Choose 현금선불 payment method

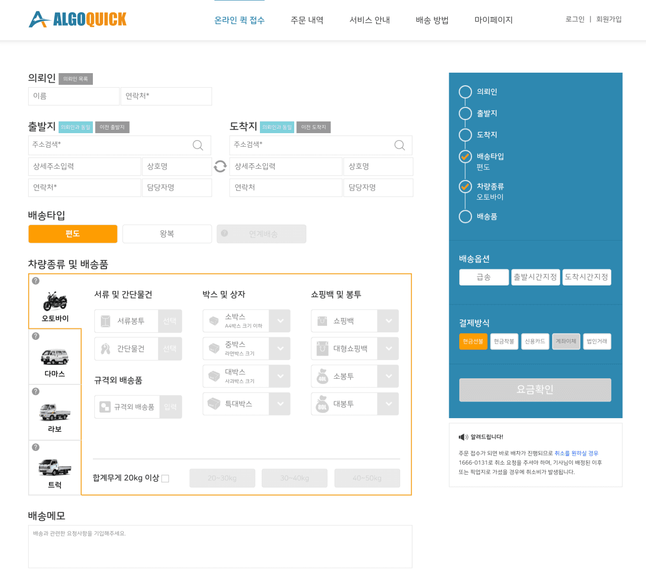click(473, 341)
